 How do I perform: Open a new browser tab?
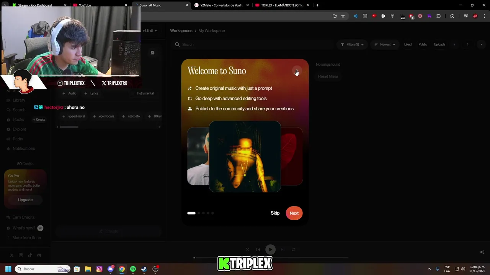click(x=317, y=5)
